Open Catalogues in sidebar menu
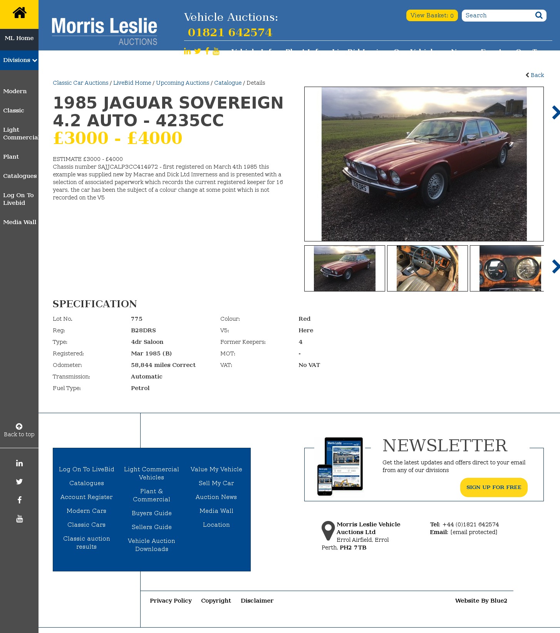This screenshot has width=560, height=633. (20, 176)
